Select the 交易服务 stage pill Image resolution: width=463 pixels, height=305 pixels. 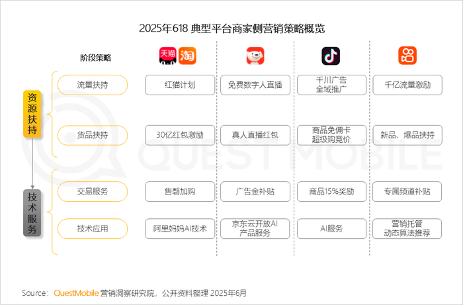click(93, 192)
